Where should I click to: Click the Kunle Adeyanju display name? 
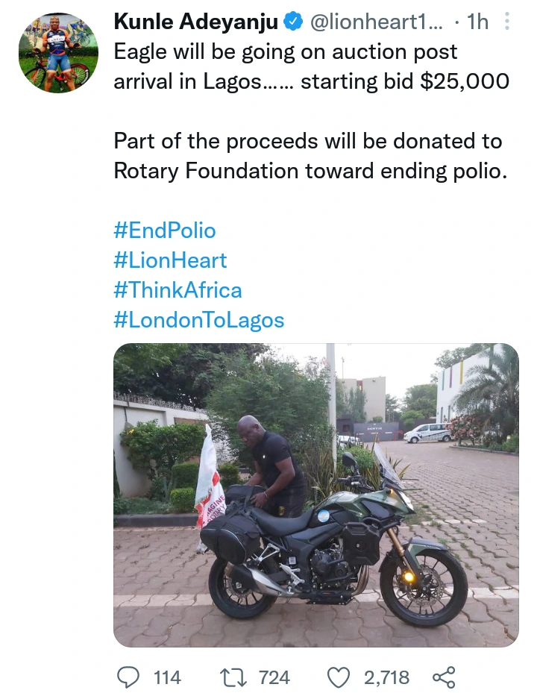click(x=196, y=22)
